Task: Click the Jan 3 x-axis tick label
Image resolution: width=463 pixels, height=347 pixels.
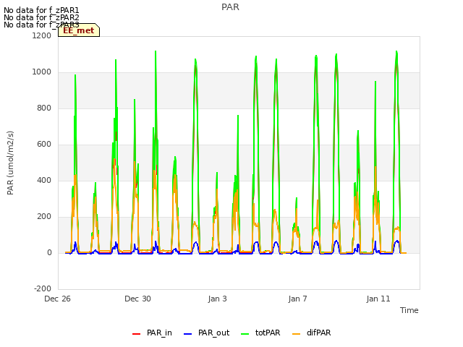Action: tap(218, 299)
